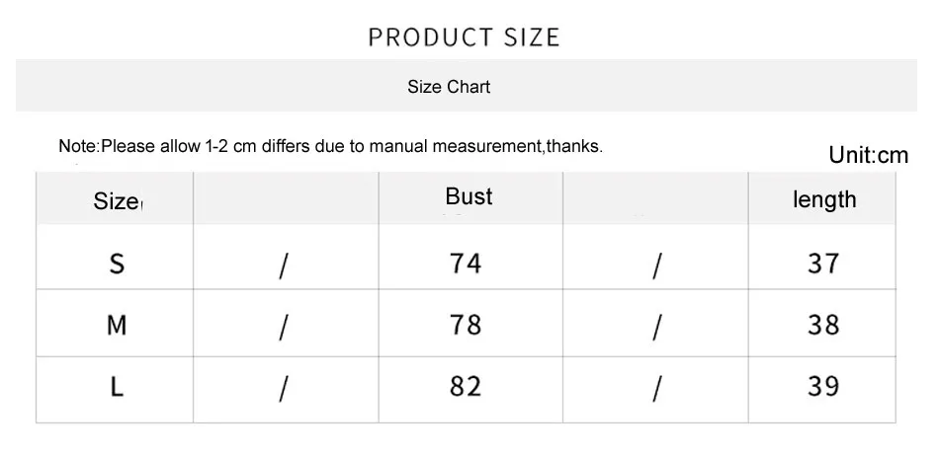Click the L size row label

pos(118,387)
